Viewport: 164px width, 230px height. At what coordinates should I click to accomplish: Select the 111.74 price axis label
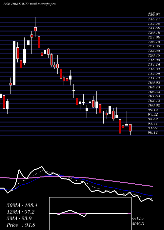tap(154, 78)
